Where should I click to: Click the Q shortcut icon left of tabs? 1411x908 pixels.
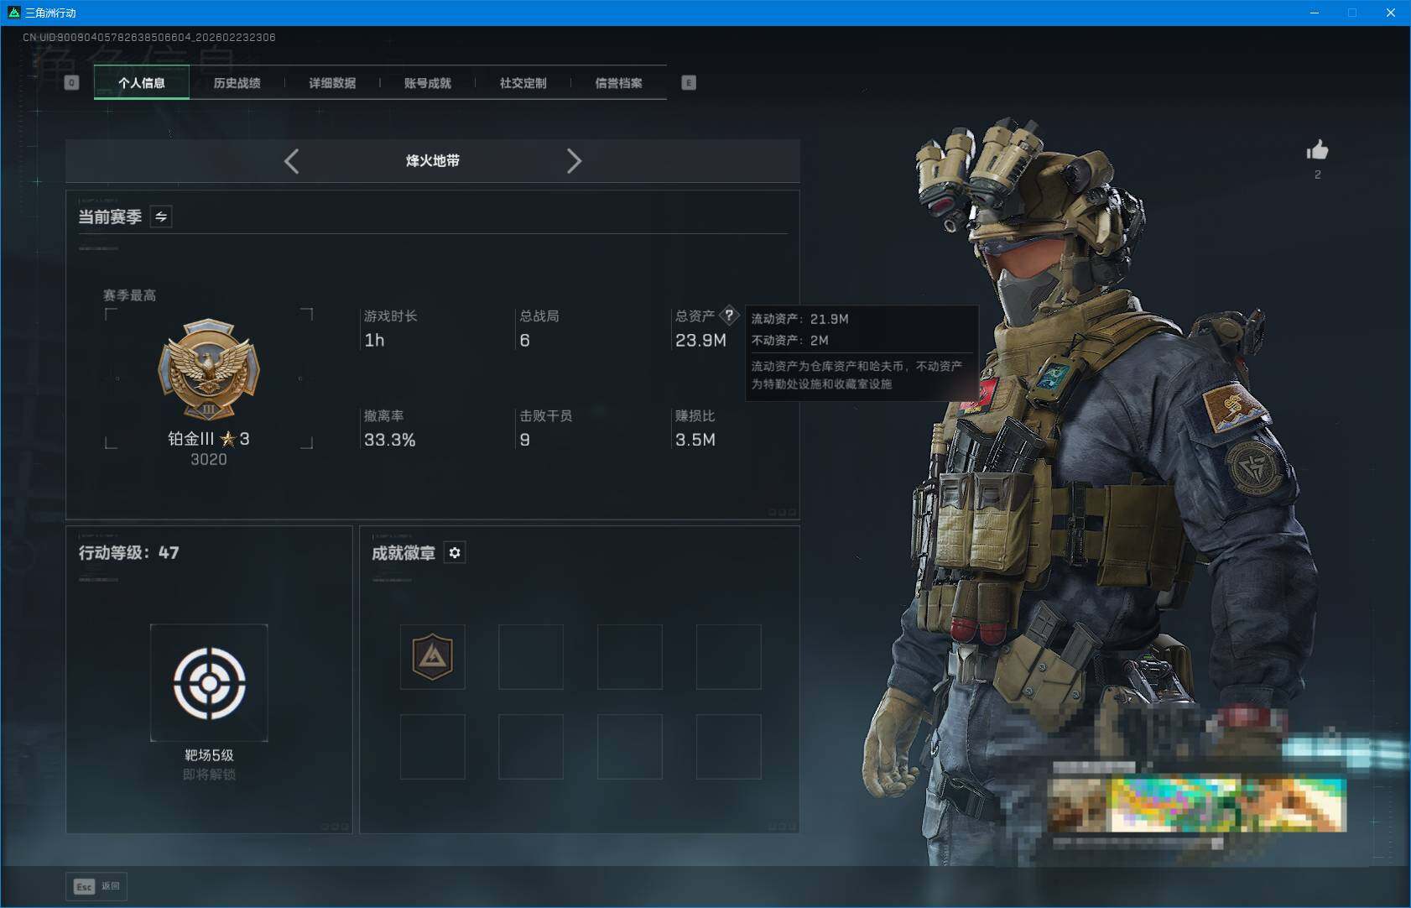71,82
